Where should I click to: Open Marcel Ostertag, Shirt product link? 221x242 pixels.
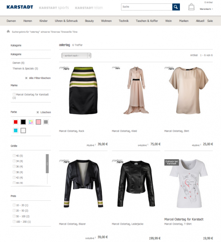[x=176, y=131]
